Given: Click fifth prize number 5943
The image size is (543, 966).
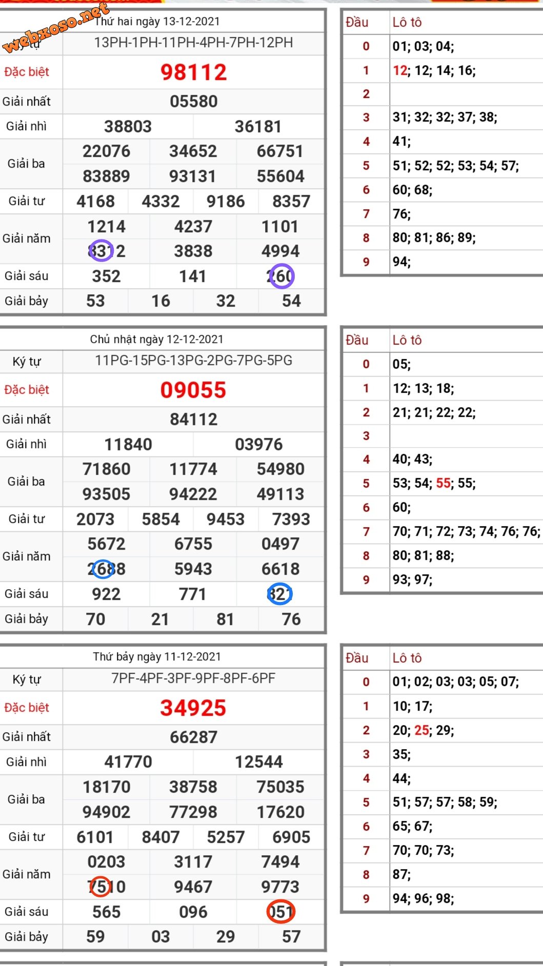Looking at the screenshot, I should coord(193,569).
